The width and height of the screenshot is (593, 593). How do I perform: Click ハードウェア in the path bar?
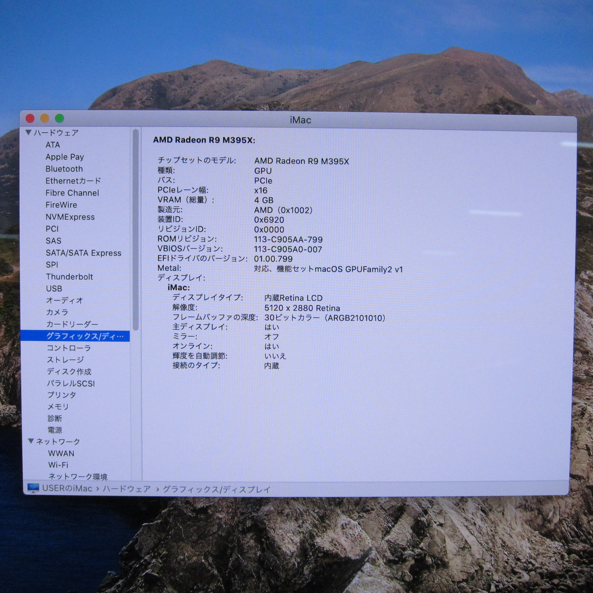tap(127, 489)
